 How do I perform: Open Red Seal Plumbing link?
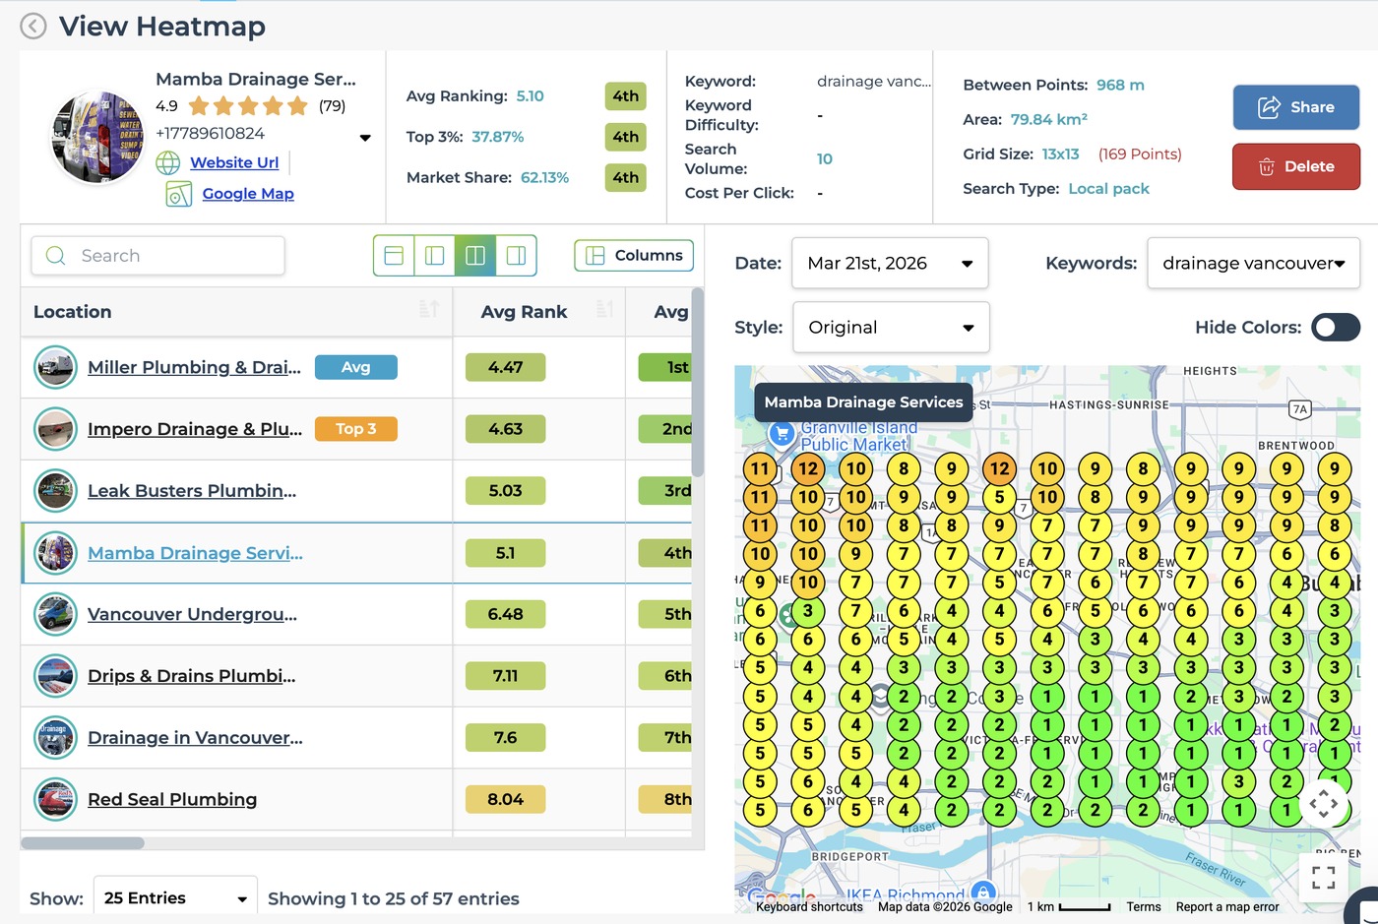coord(172,800)
